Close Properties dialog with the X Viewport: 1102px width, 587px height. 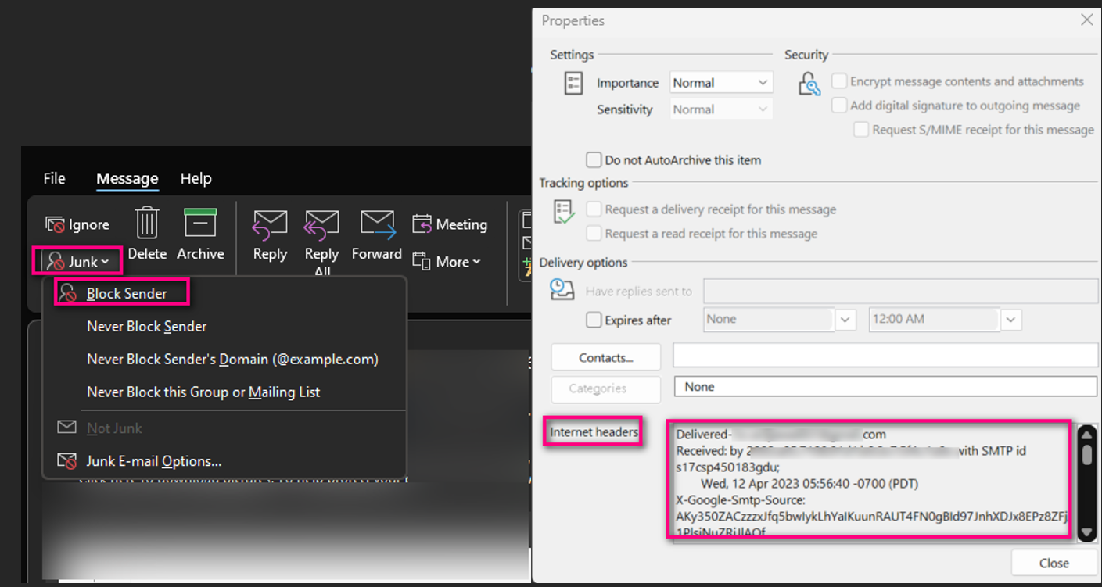[1086, 20]
